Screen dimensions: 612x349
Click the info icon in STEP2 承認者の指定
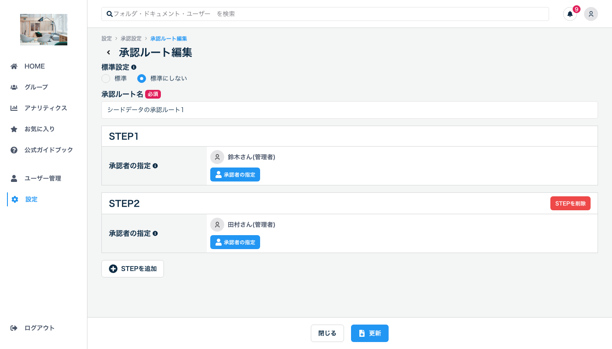(155, 233)
